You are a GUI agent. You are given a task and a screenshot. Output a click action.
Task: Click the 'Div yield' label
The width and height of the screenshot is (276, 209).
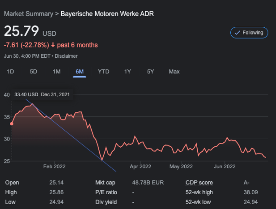coord(106,202)
